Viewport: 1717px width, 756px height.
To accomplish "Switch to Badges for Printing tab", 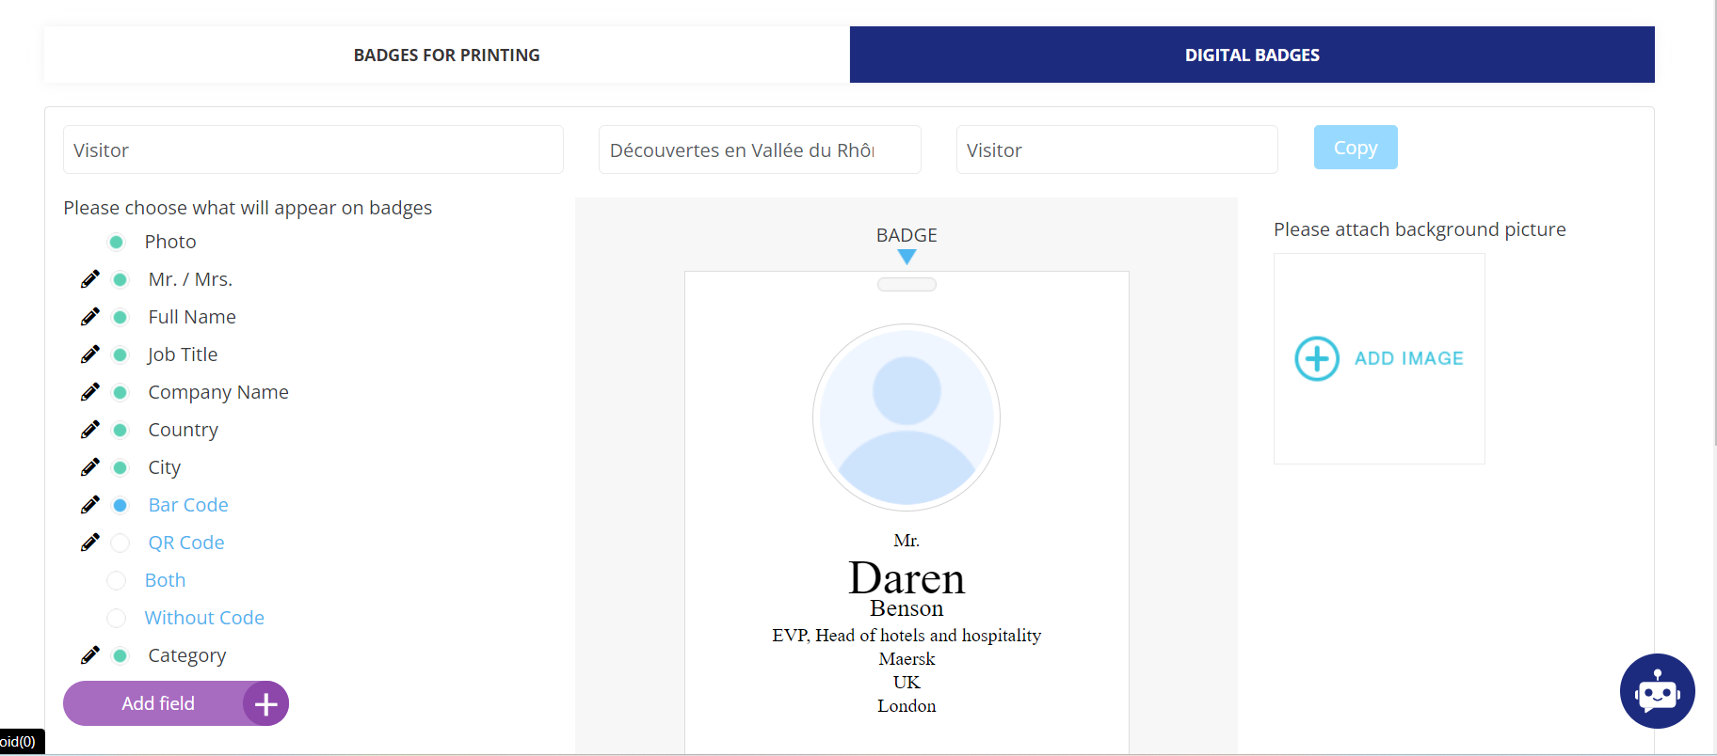I will 446,55.
